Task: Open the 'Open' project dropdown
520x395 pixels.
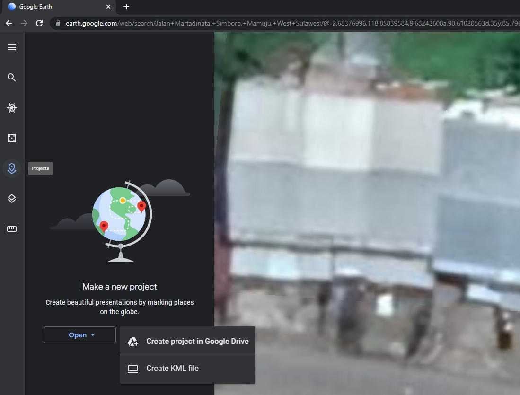Action: 80,335
